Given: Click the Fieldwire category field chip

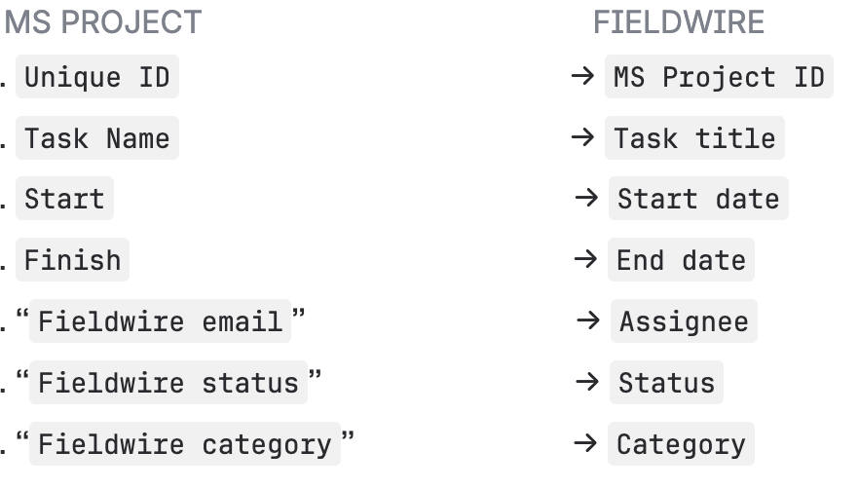Looking at the screenshot, I should point(184,444).
